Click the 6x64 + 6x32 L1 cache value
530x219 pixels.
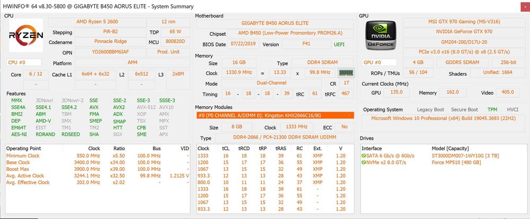95,74
